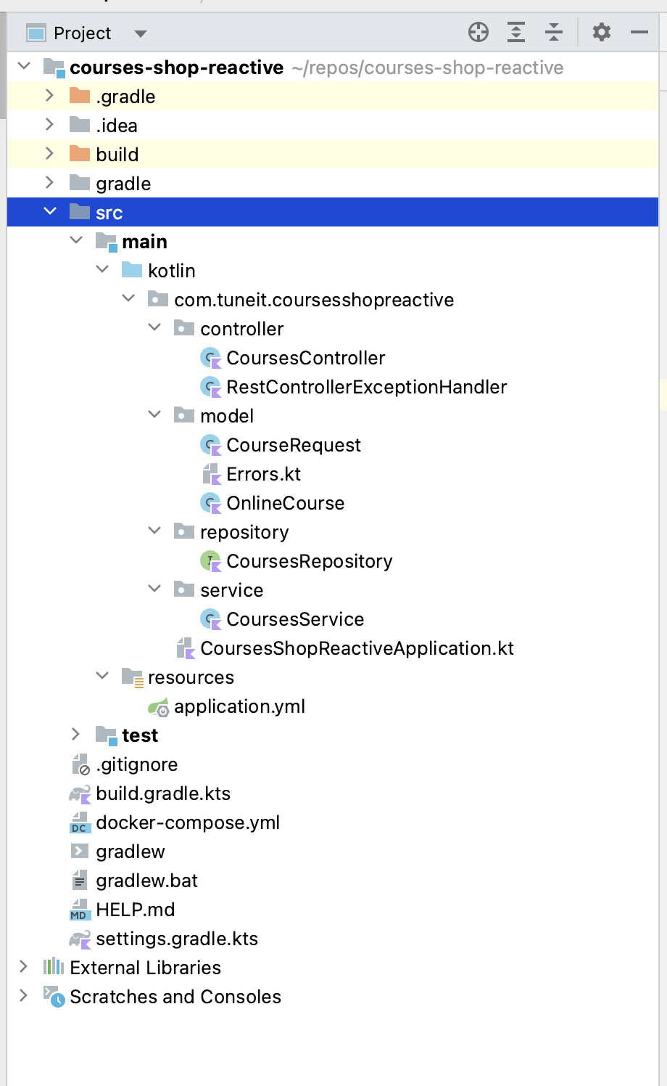Viewport: 667px width, 1086px height.
Task: Select the HELP.md file
Action: (135, 910)
